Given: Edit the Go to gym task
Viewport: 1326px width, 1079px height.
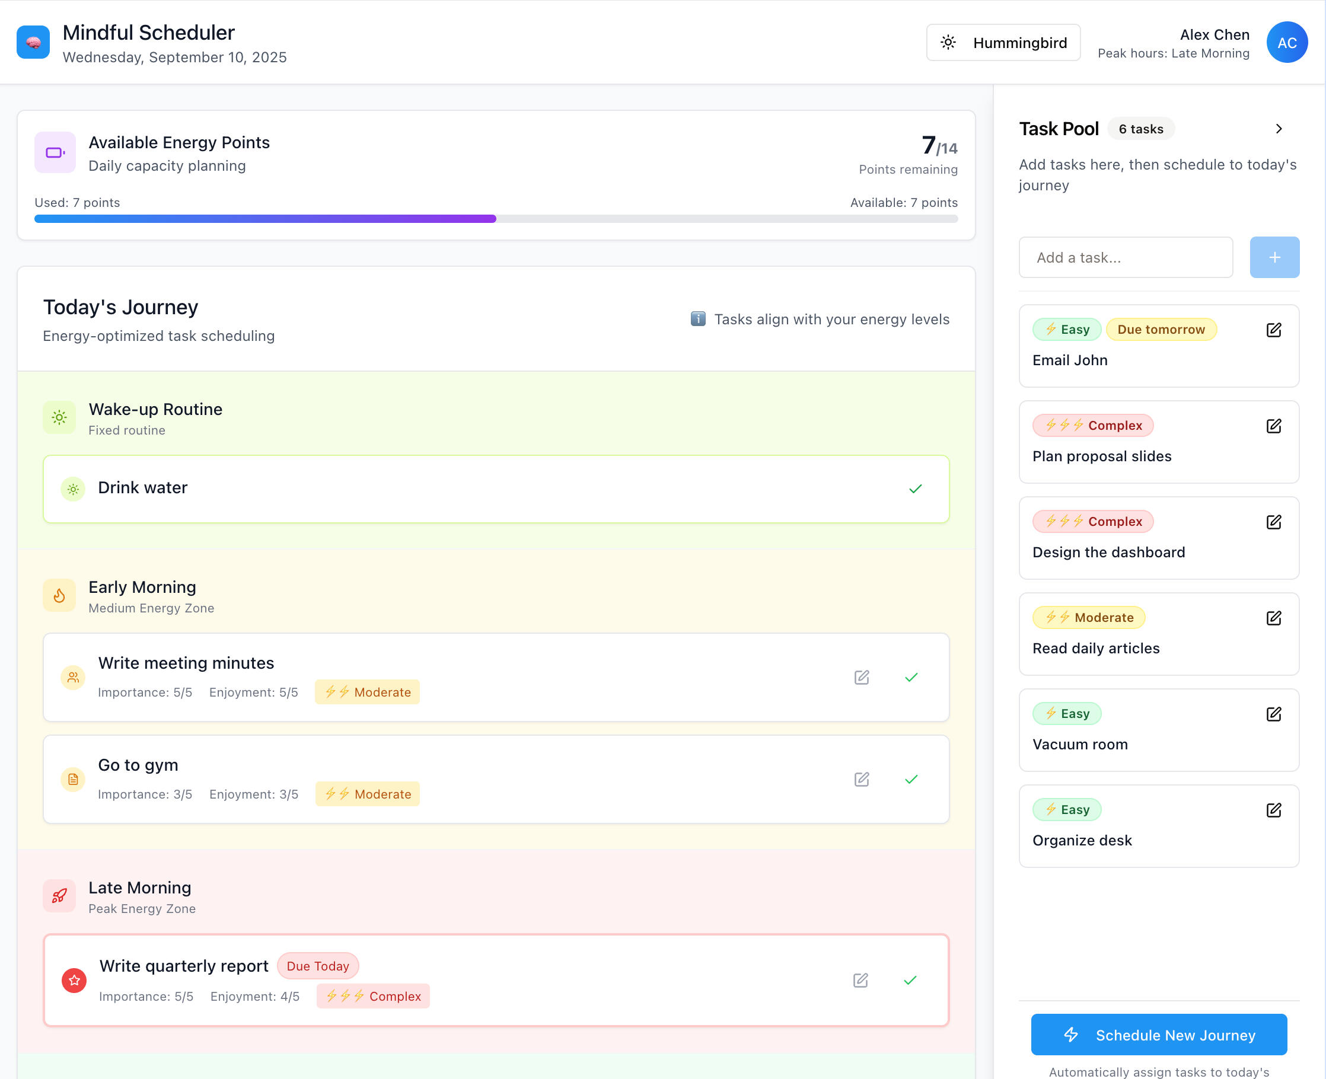Looking at the screenshot, I should (861, 780).
